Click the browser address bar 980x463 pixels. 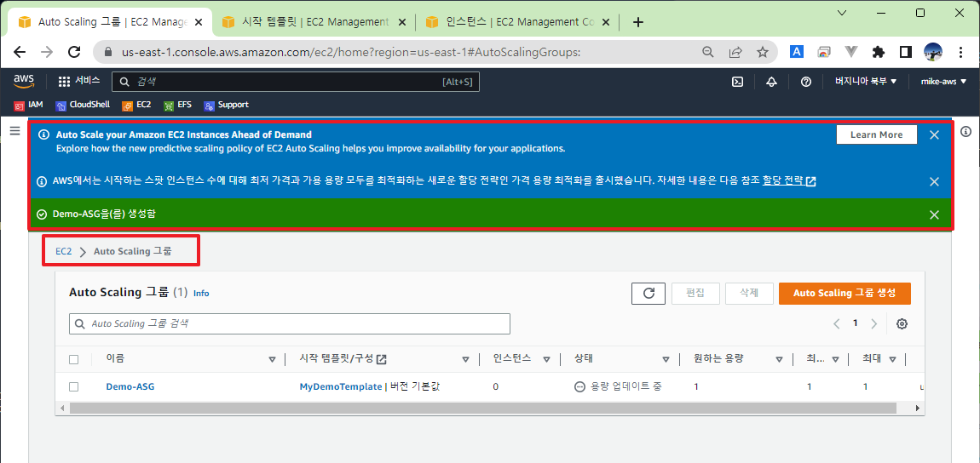point(400,53)
